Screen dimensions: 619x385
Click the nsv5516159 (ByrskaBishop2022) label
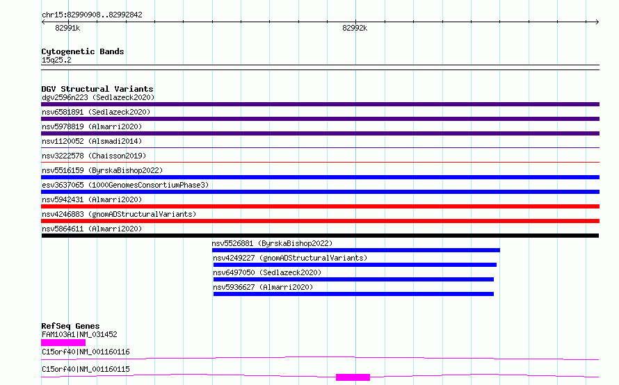pyautogui.click(x=102, y=170)
